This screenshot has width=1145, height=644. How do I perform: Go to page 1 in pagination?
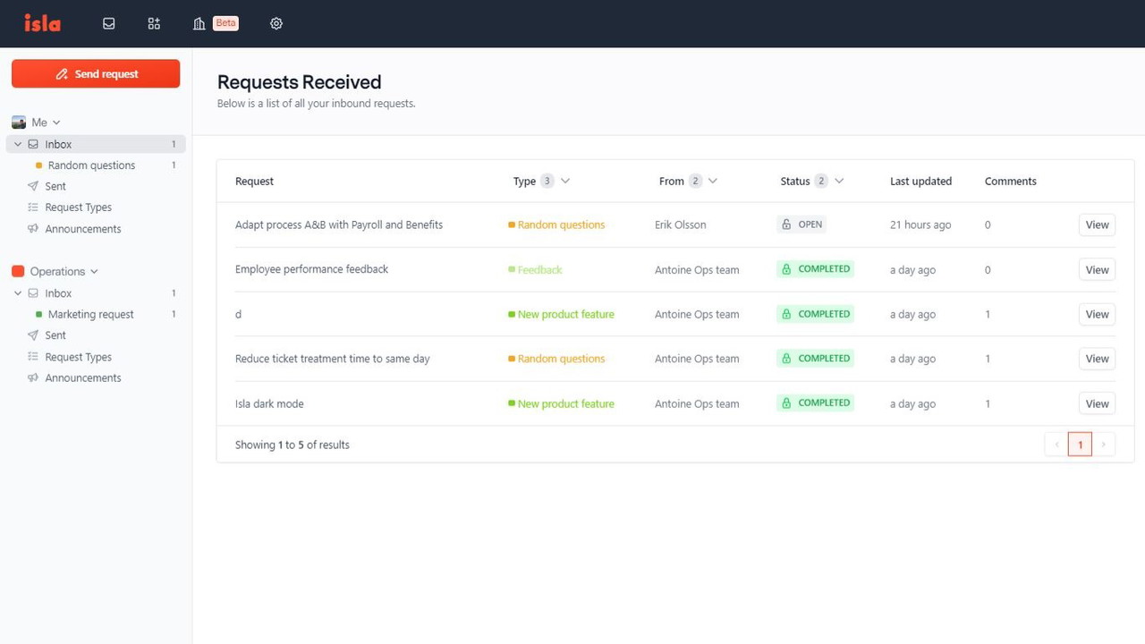1080,445
